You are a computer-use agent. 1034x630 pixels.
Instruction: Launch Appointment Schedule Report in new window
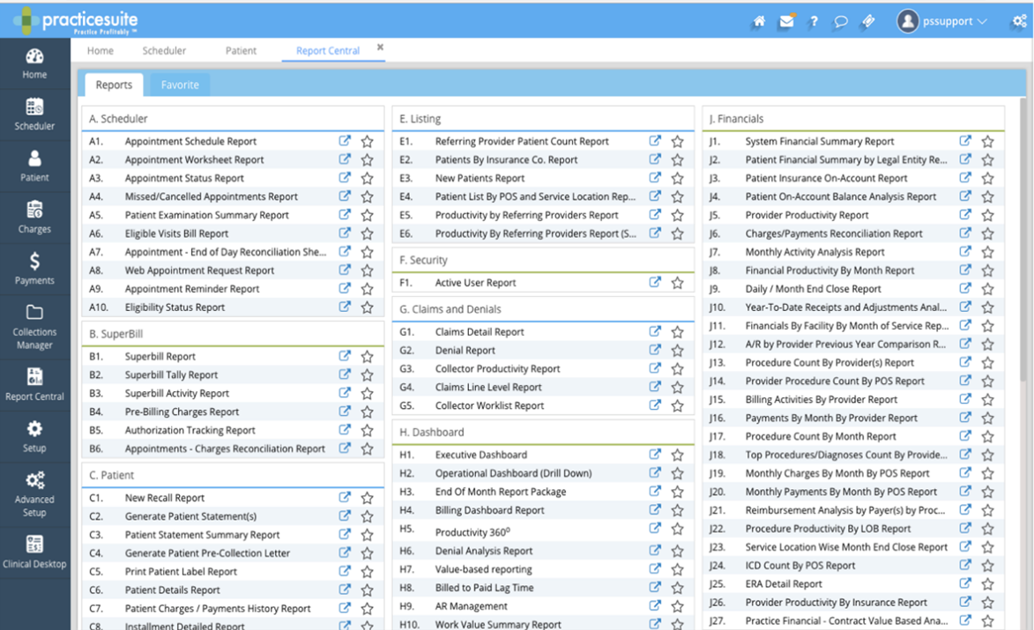(x=345, y=141)
